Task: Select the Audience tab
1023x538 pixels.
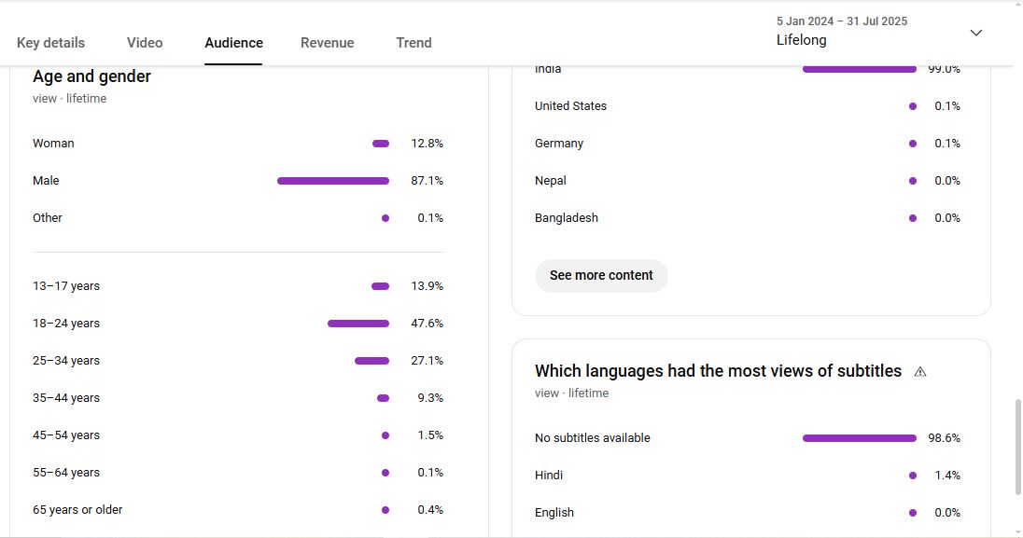Action: [x=233, y=43]
